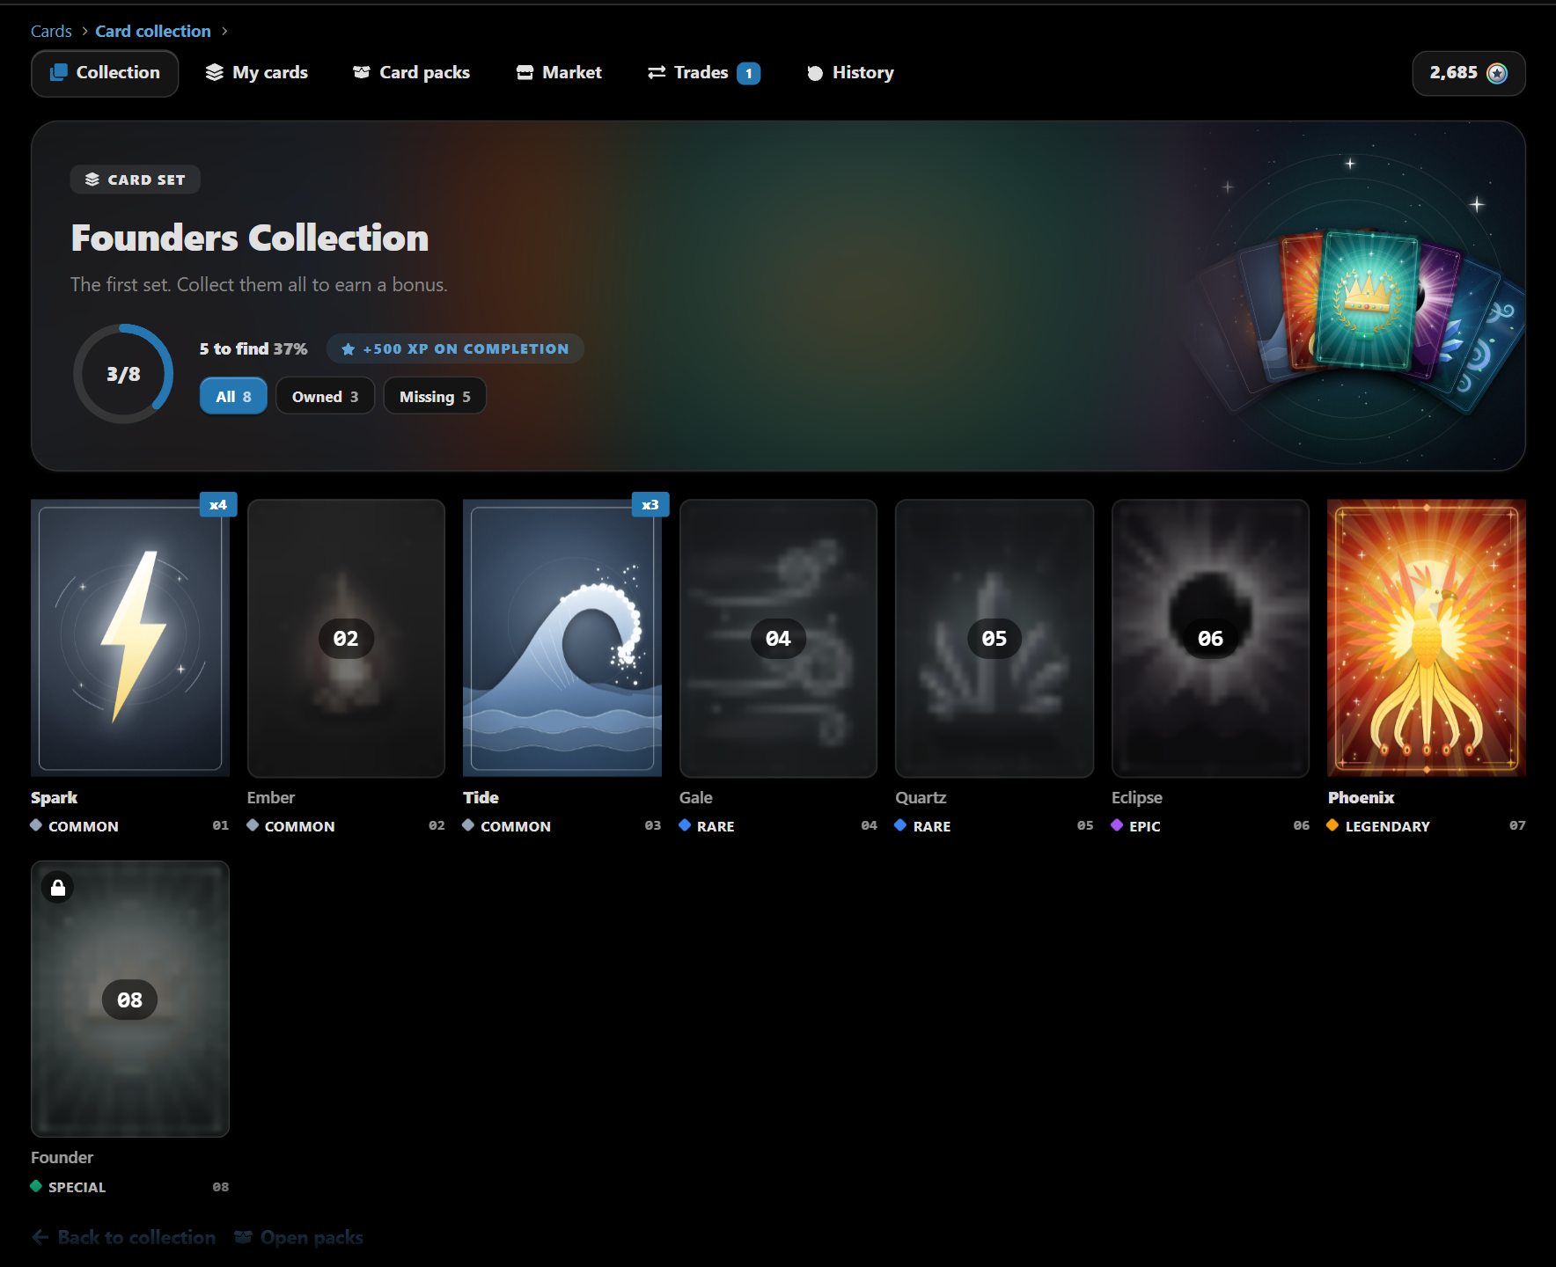This screenshot has height=1267, width=1556.
Task: Click the lock icon on Founder card
Action: [58, 888]
